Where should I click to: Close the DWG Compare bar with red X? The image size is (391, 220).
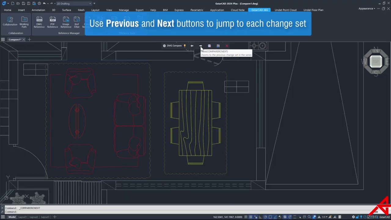tap(227, 46)
